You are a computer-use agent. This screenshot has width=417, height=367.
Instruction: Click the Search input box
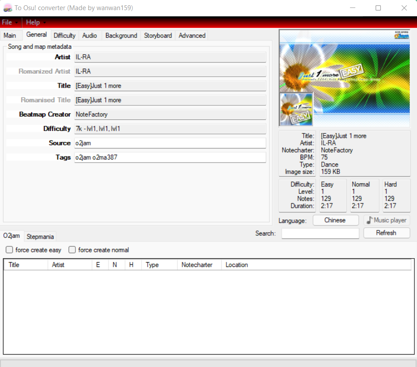pyautogui.click(x=320, y=234)
